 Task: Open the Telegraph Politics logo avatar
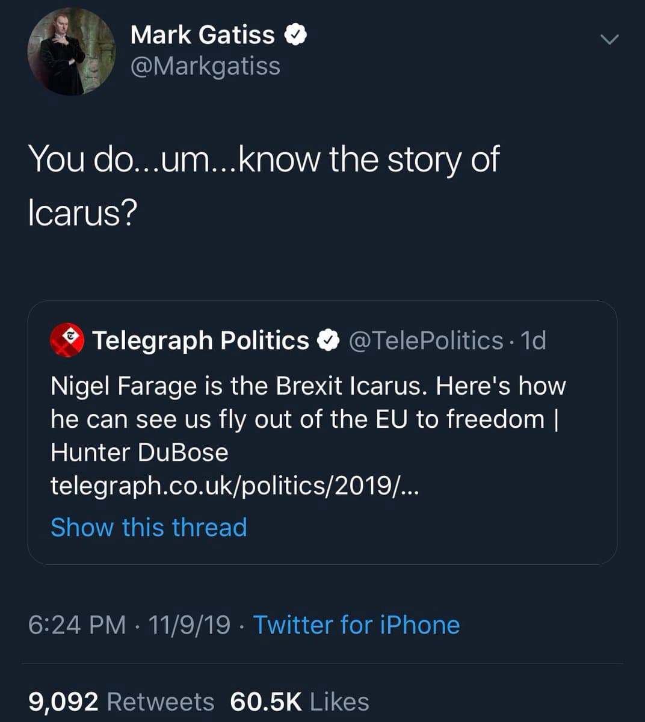[x=67, y=340]
